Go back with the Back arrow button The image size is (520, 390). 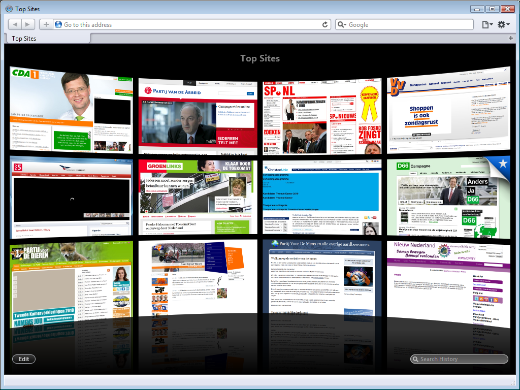coord(15,24)
